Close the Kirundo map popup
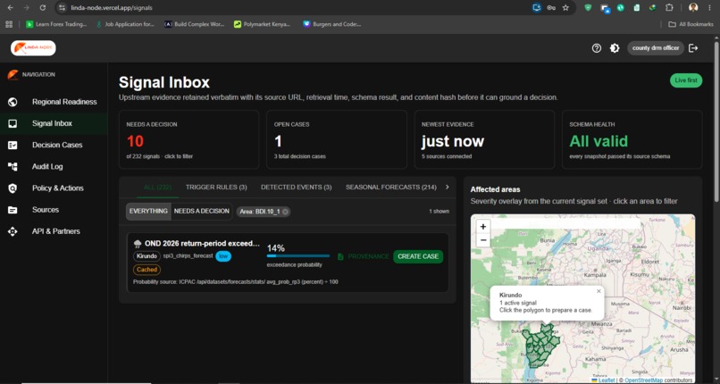This screenshot has width=720, height=384. coord(599,291)
